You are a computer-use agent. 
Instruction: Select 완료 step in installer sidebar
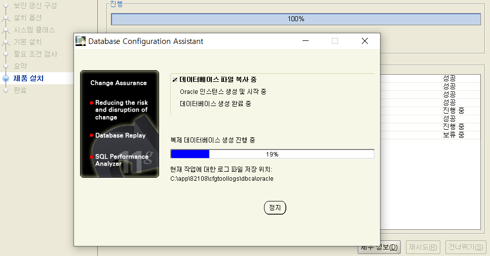[x=20, y=90]
